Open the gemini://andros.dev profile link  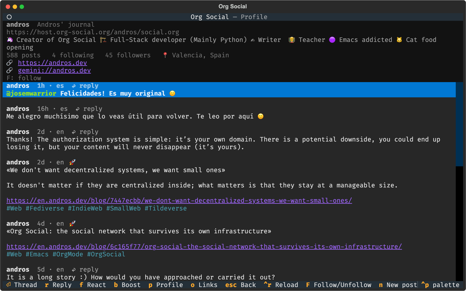tap(54, 70)
